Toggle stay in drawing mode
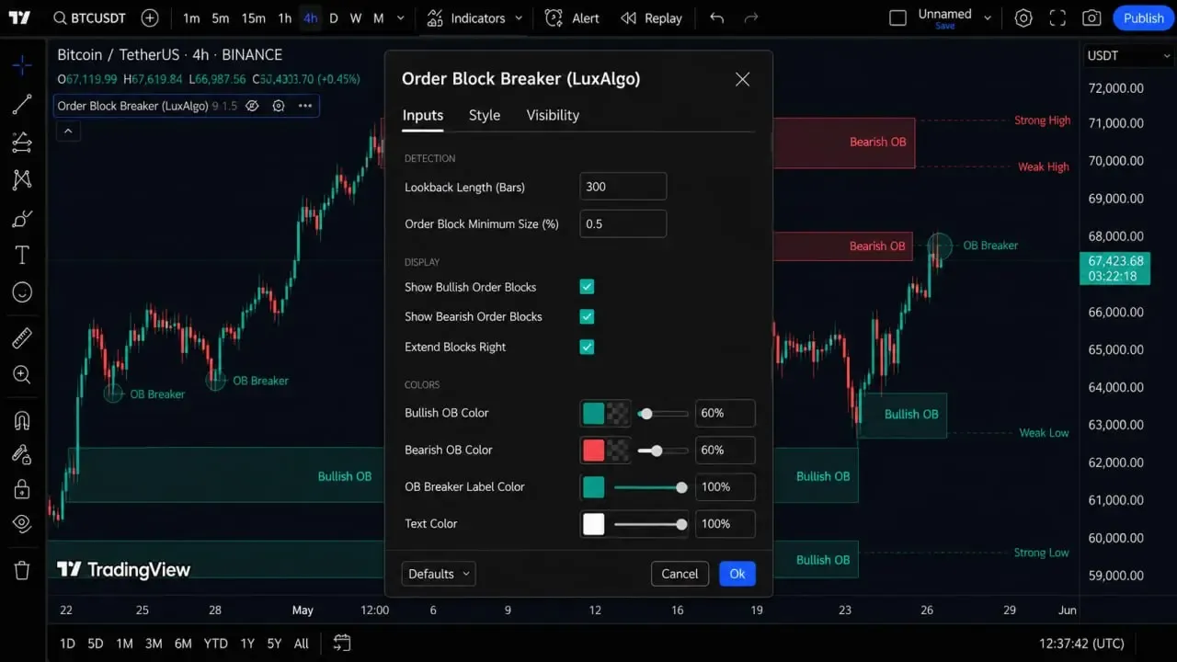 [22, 453]
